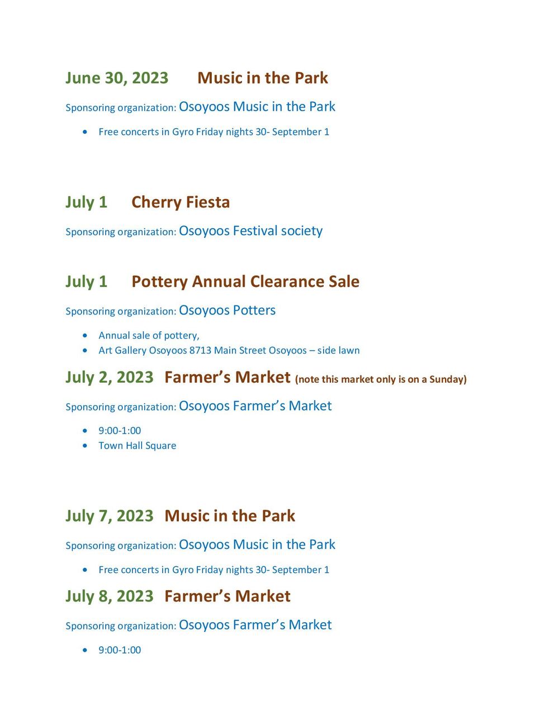Click Farmer's Market heading for July 8
The image size is (559, 724).
point(228,596)
